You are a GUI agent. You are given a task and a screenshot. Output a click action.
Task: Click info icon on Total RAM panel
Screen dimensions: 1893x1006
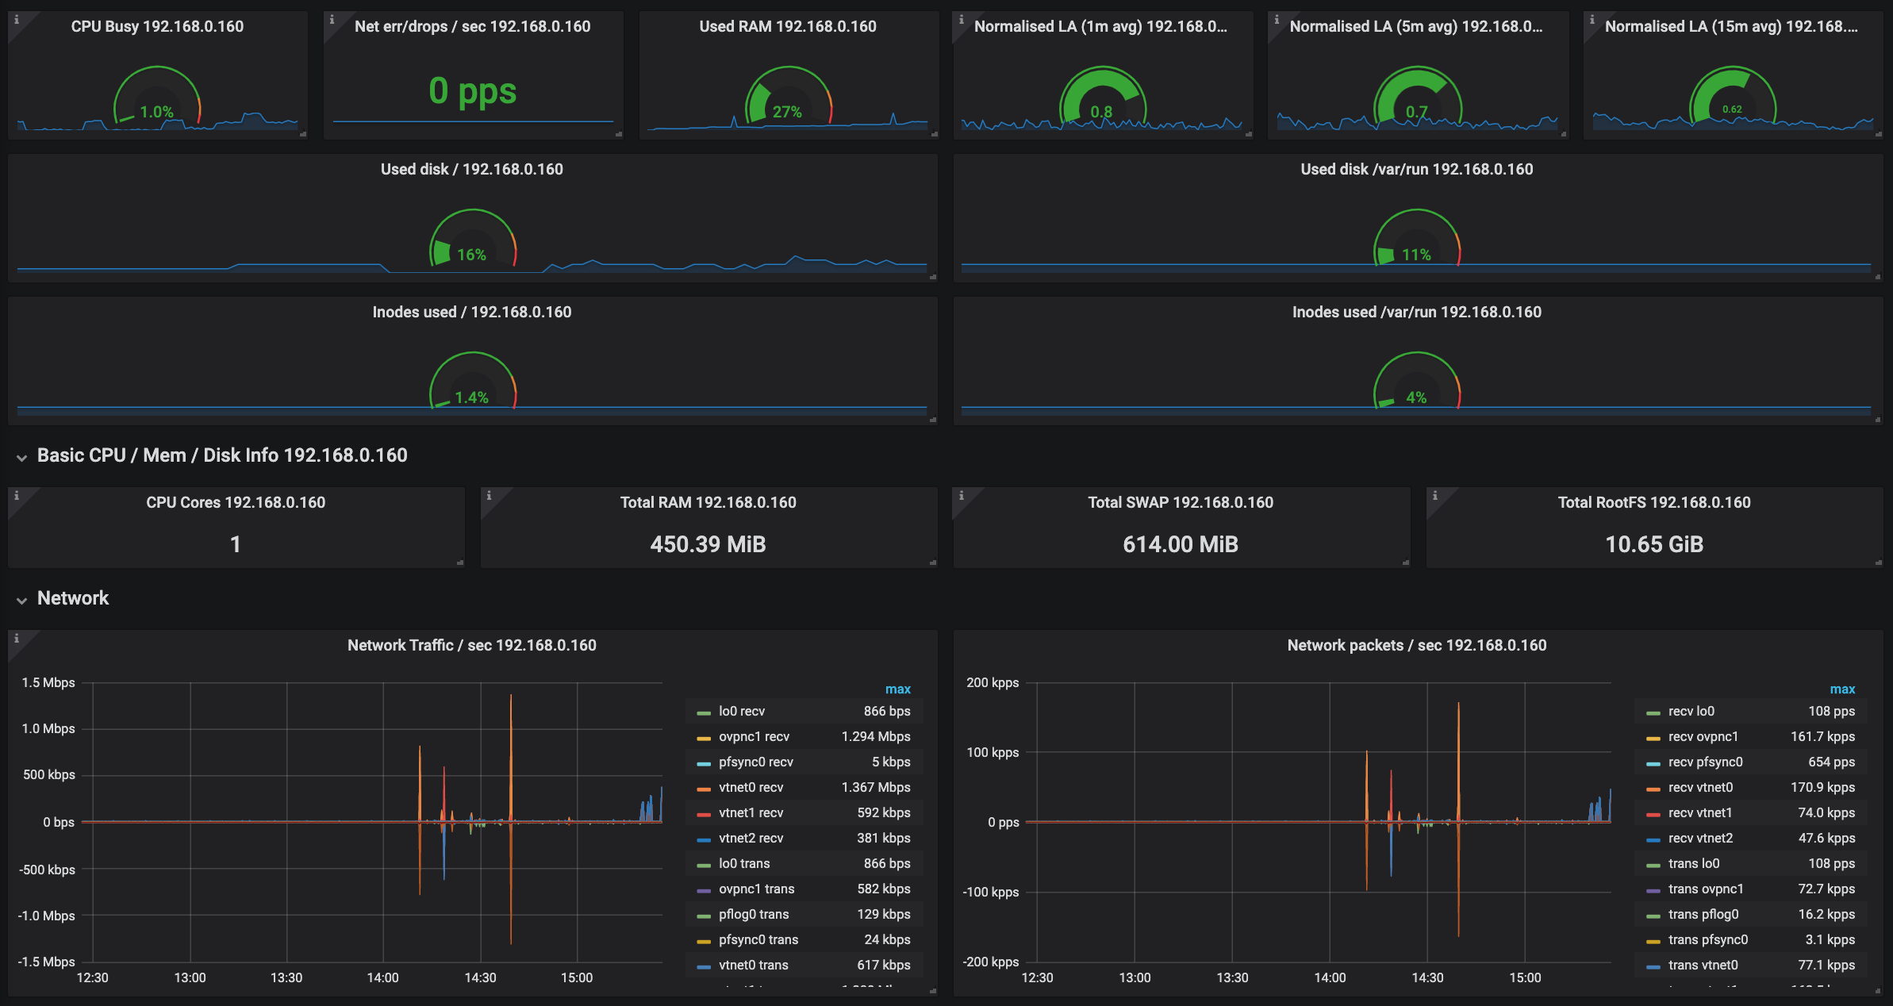click(x=489, y=495)
